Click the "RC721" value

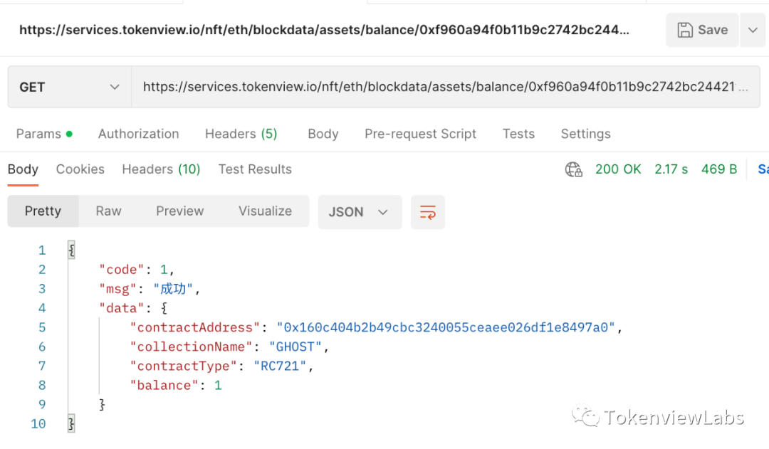(x=280, y=366)
